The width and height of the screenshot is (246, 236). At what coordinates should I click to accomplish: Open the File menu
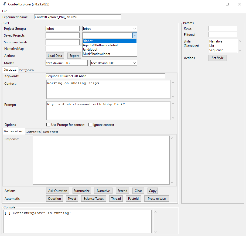(x=5, y=11)
